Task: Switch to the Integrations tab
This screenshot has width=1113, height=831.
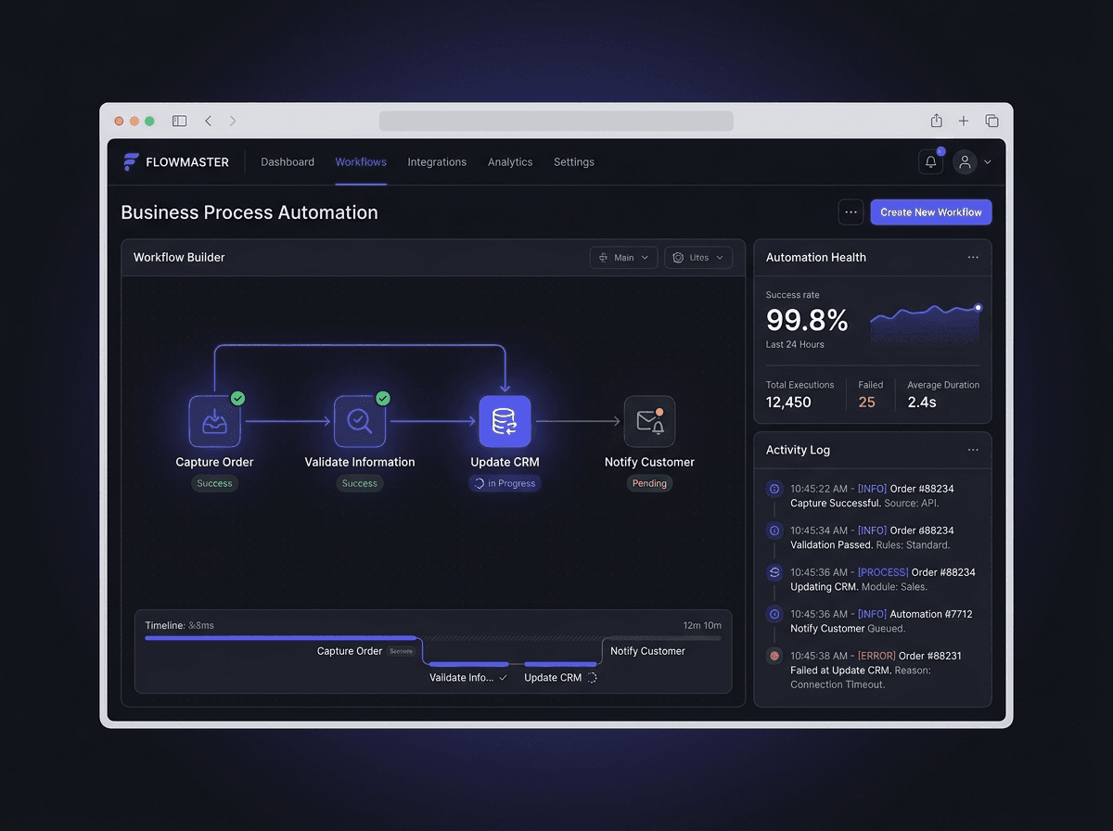Action: click(x=437, y=162)
